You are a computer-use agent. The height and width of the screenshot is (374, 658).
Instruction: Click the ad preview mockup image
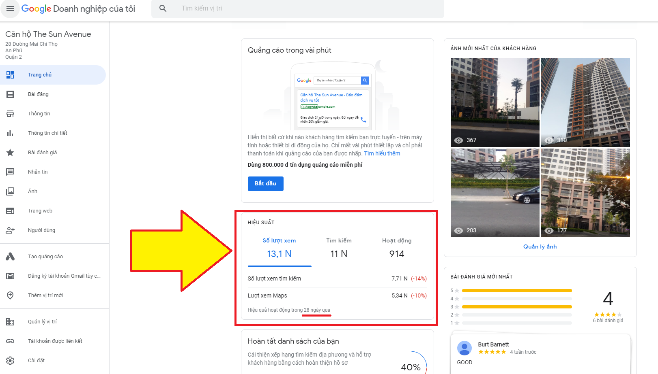pyautogui.click(x=333, y=96)
